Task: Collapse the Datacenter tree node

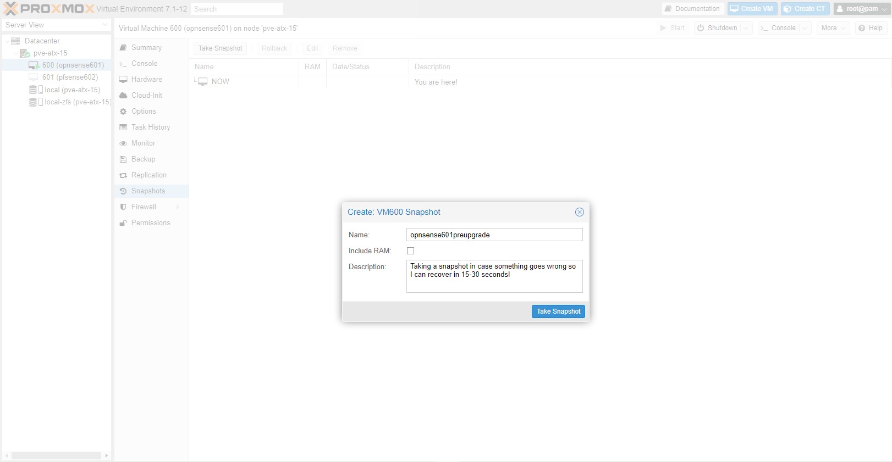Action: click(7, 41)
